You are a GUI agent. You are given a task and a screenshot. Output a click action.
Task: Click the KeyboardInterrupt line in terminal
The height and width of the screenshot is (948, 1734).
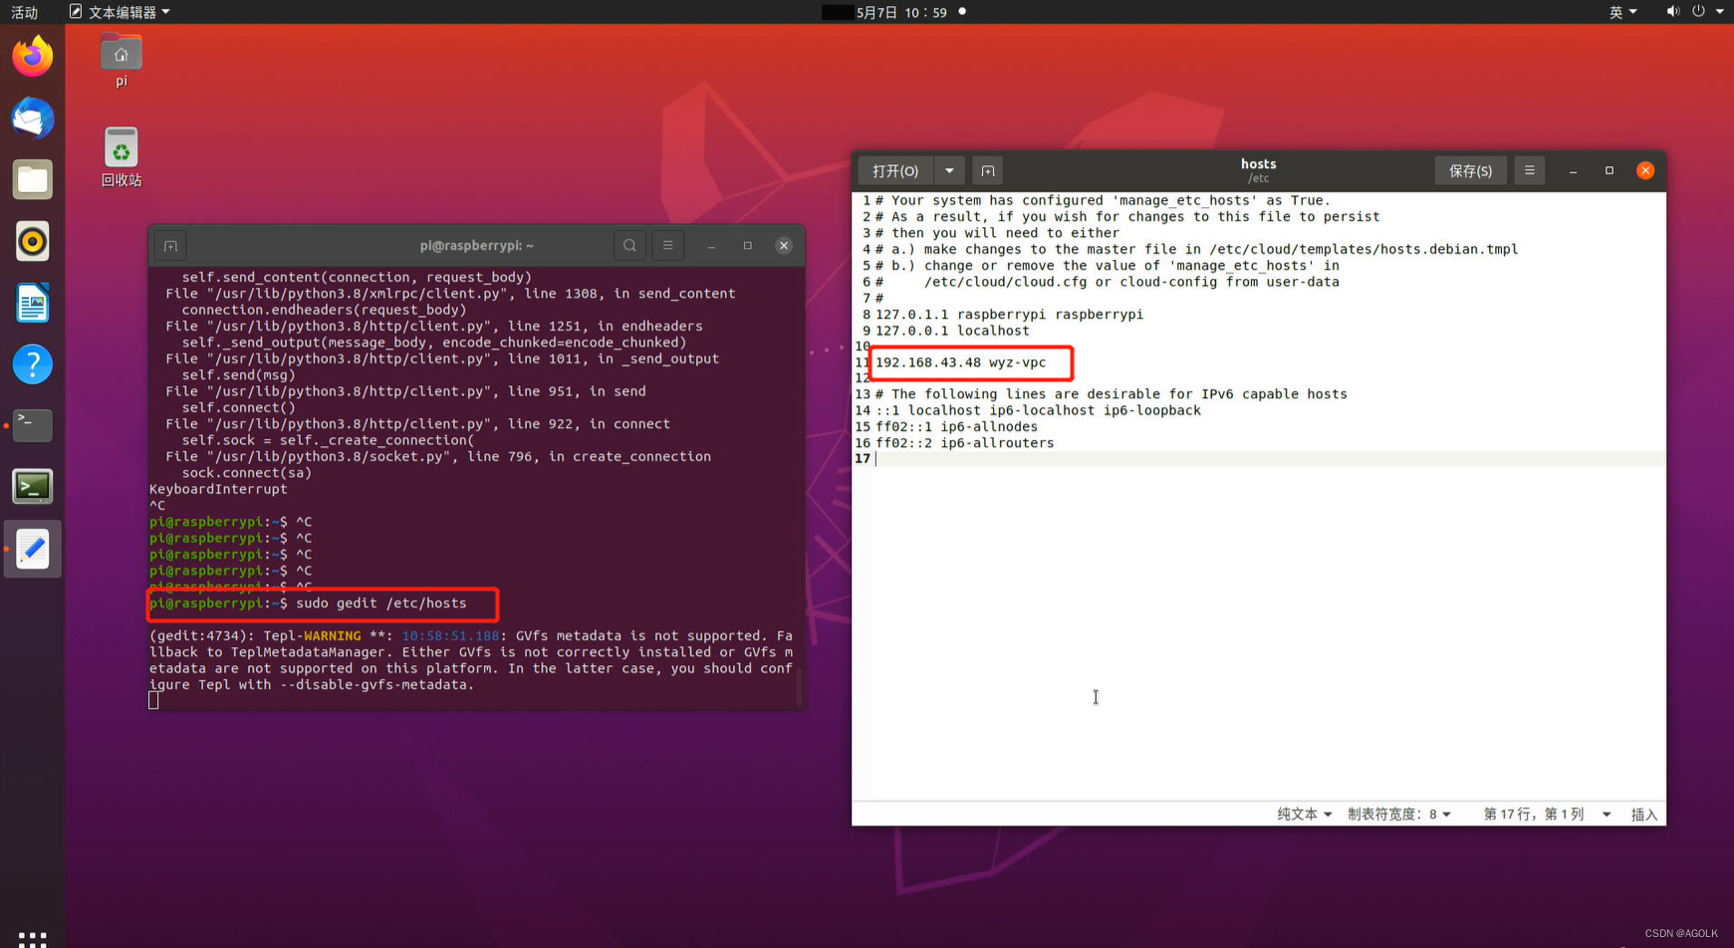tap(218, 489)
